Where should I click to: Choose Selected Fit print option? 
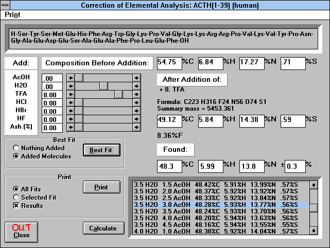coord(34,197)
